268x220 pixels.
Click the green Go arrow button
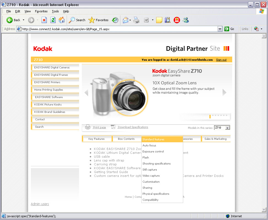pos(227,29)
